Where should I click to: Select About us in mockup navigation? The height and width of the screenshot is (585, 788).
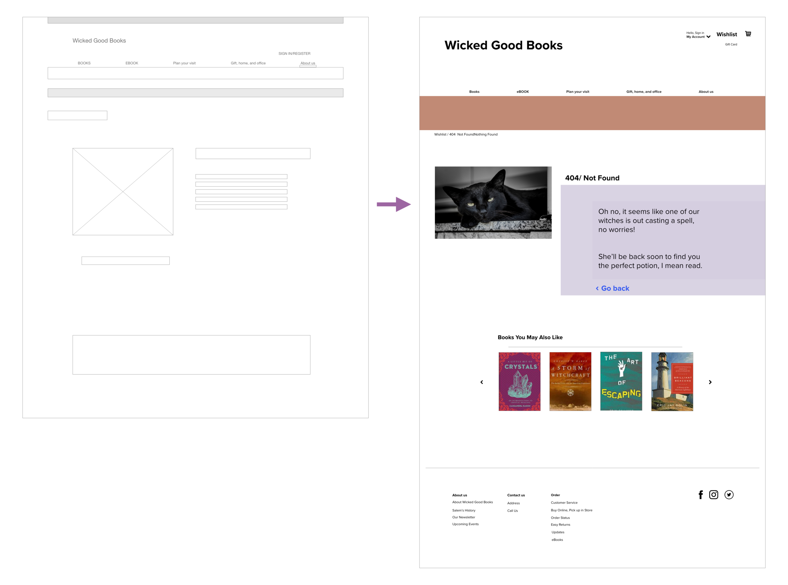(705, 92)
